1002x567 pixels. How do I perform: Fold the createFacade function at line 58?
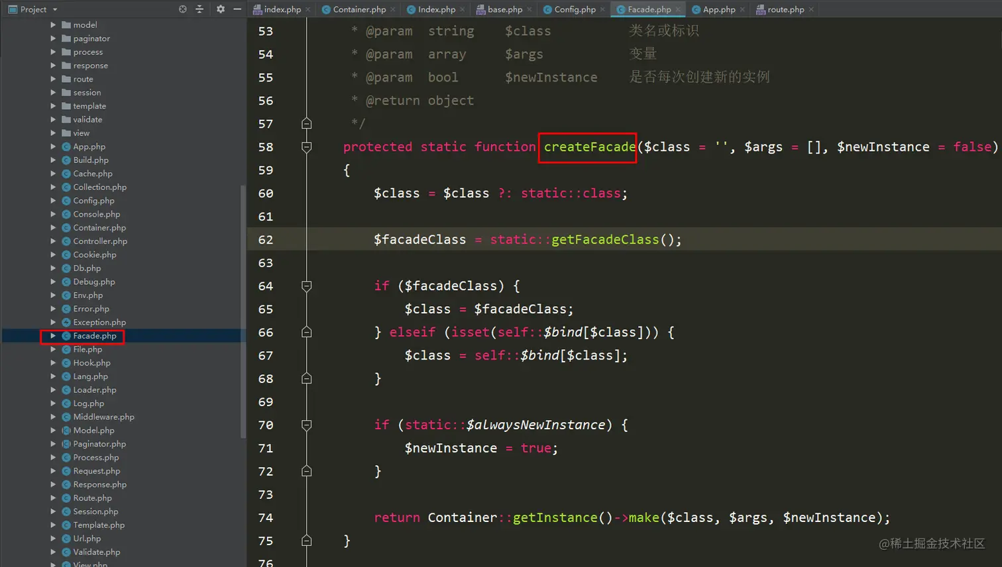[x=306, y=147]
